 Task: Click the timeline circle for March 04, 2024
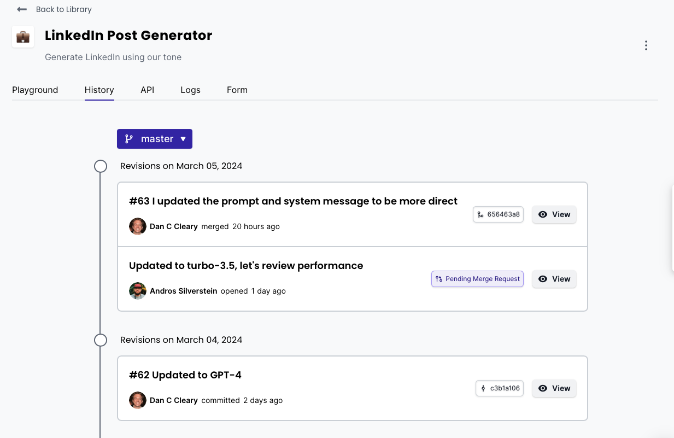click(101, 340)
